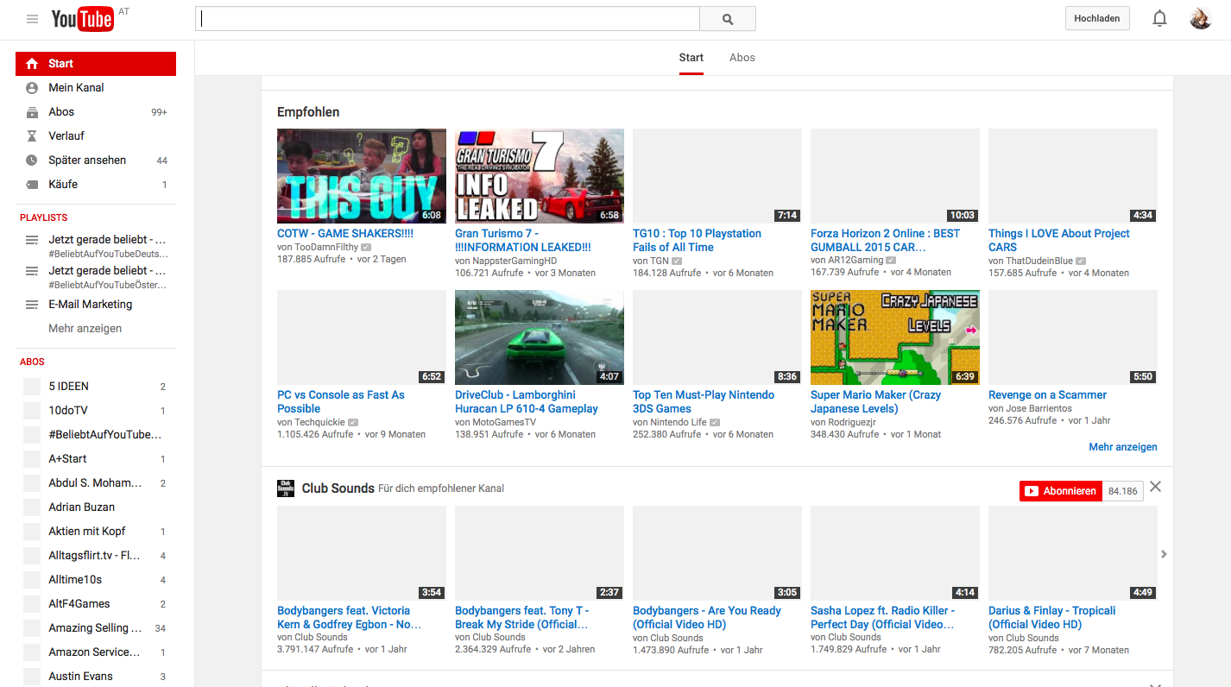Open channel link TooDamnFilthy
Image resolution: width=1231 pixels, height=687 pixels.
click(x=326, y=248)
